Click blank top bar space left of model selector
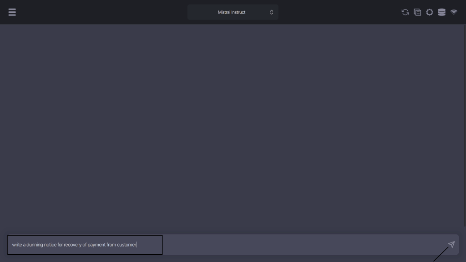Screen dimensions: 466x262 100,12
